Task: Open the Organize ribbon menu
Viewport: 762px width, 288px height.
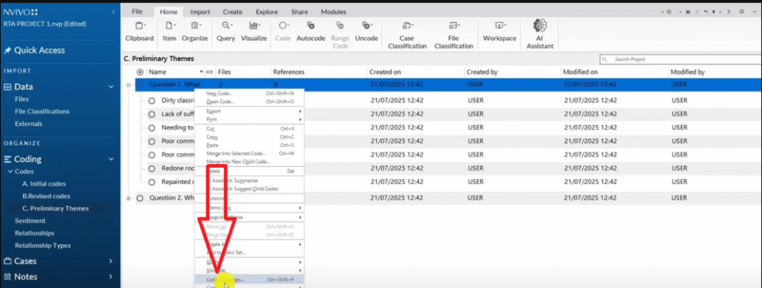Action: (195, 31)
